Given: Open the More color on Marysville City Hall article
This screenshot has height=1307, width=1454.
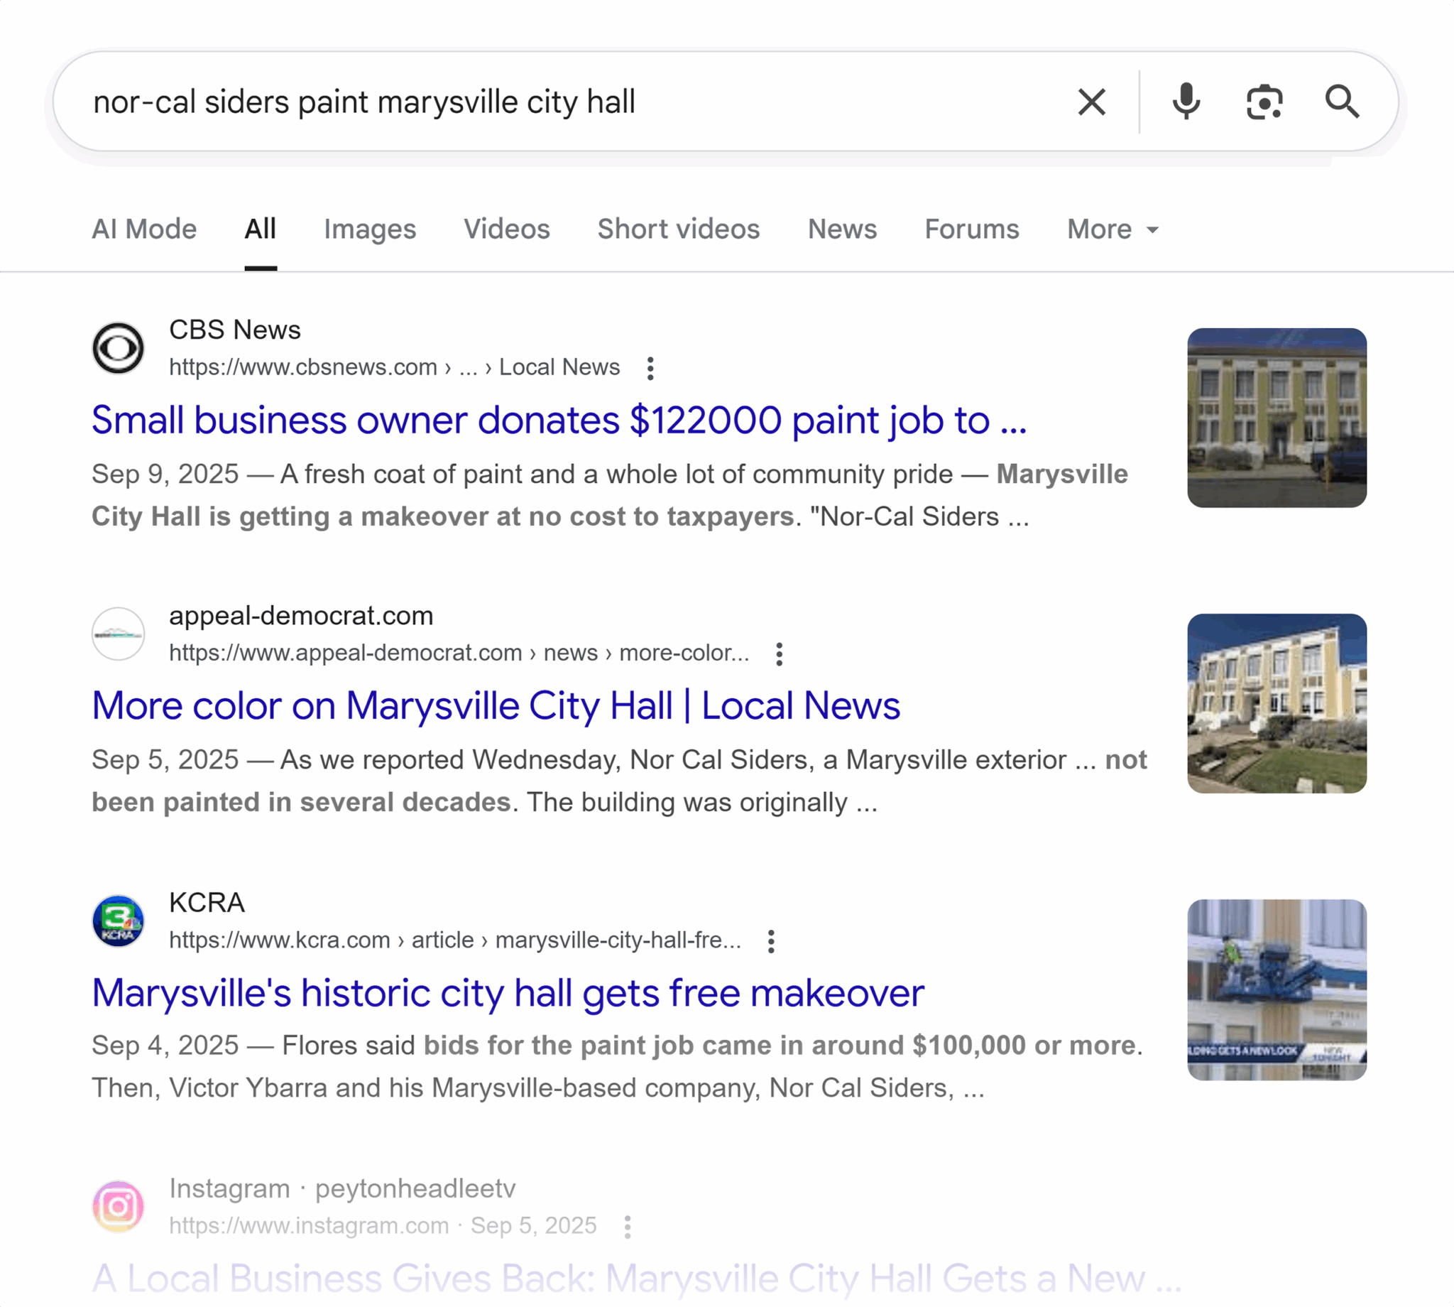Looking at the screenshot, I should [x=495, y=706].
